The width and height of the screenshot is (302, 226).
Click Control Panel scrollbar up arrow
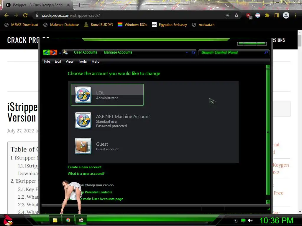(x=268, y=67)
